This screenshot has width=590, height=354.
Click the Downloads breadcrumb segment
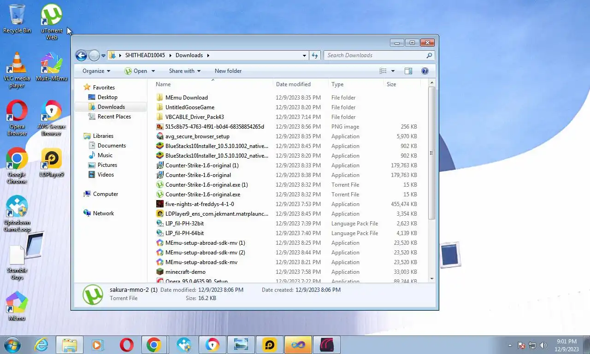tap(189, 55)
